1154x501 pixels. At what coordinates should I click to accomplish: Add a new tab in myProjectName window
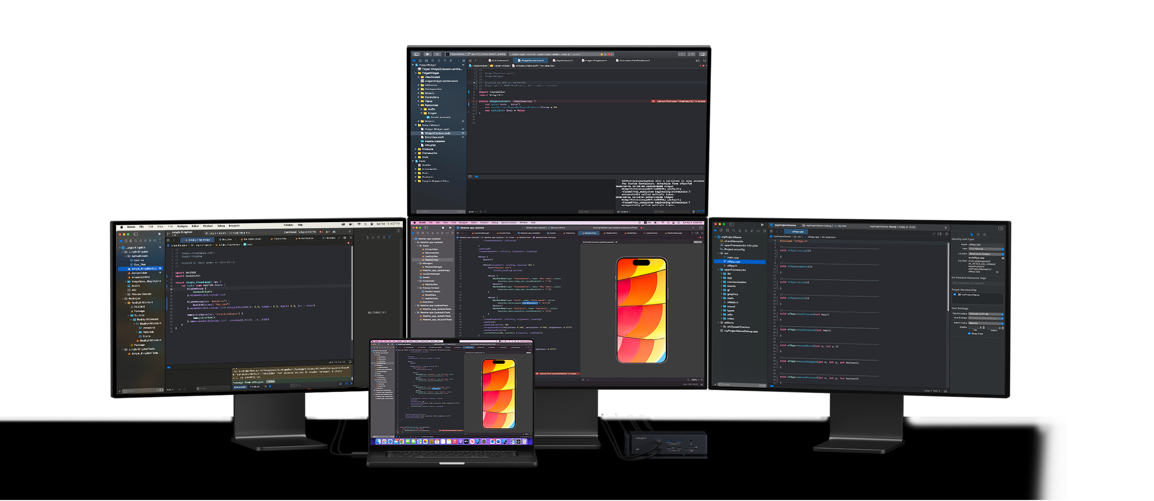(x=946, y=228)
